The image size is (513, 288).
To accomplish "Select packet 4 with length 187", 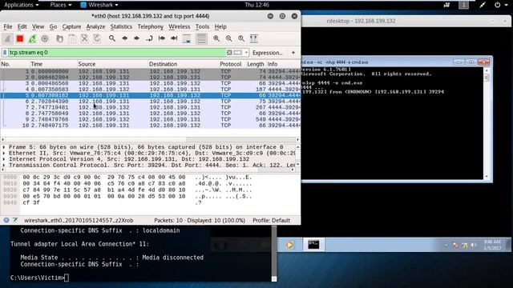I will click(x=150, y=89).
